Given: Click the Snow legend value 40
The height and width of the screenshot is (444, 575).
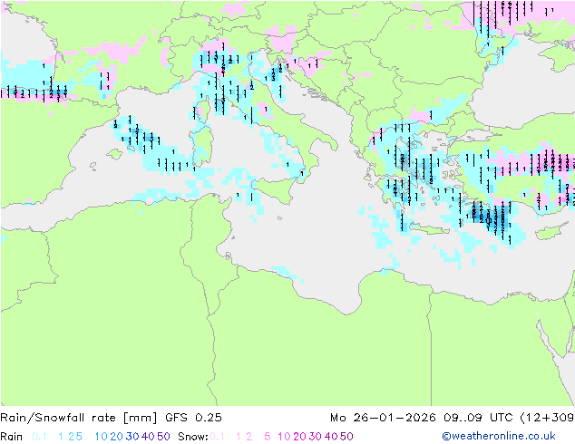Looking at the screenshot, I should click(x=331, y=437).
